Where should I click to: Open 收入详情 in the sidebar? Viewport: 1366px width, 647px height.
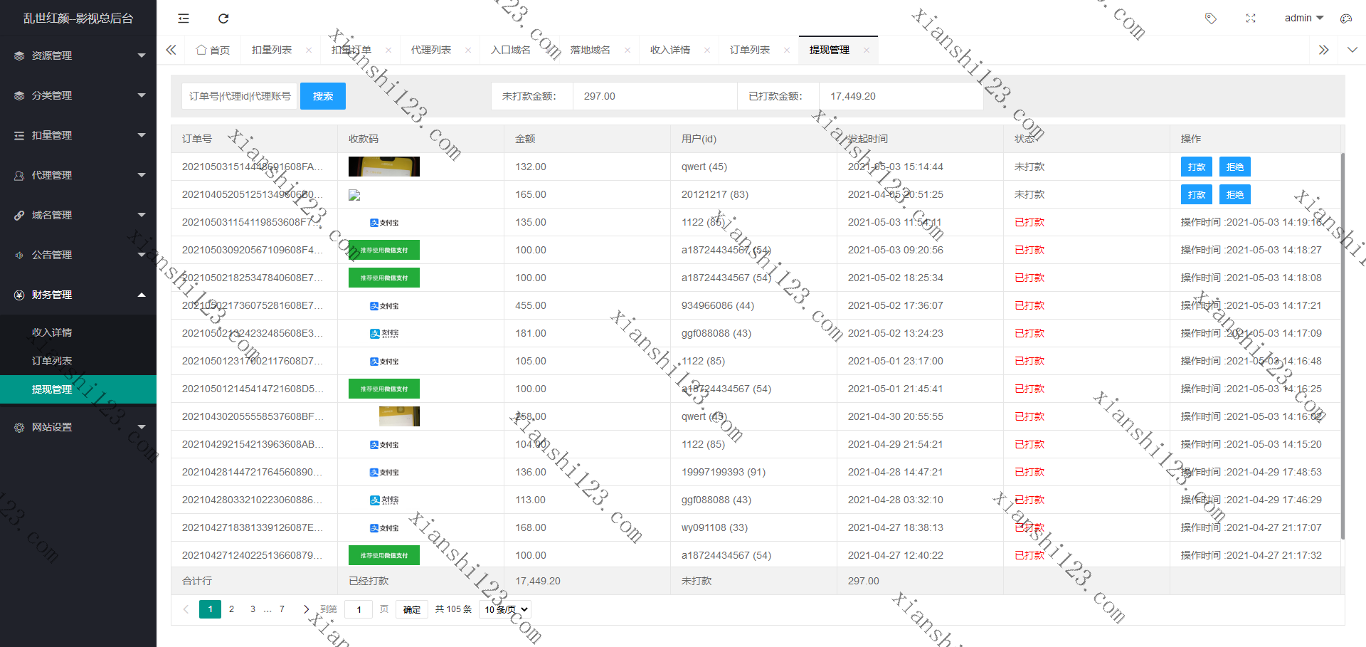78,332
